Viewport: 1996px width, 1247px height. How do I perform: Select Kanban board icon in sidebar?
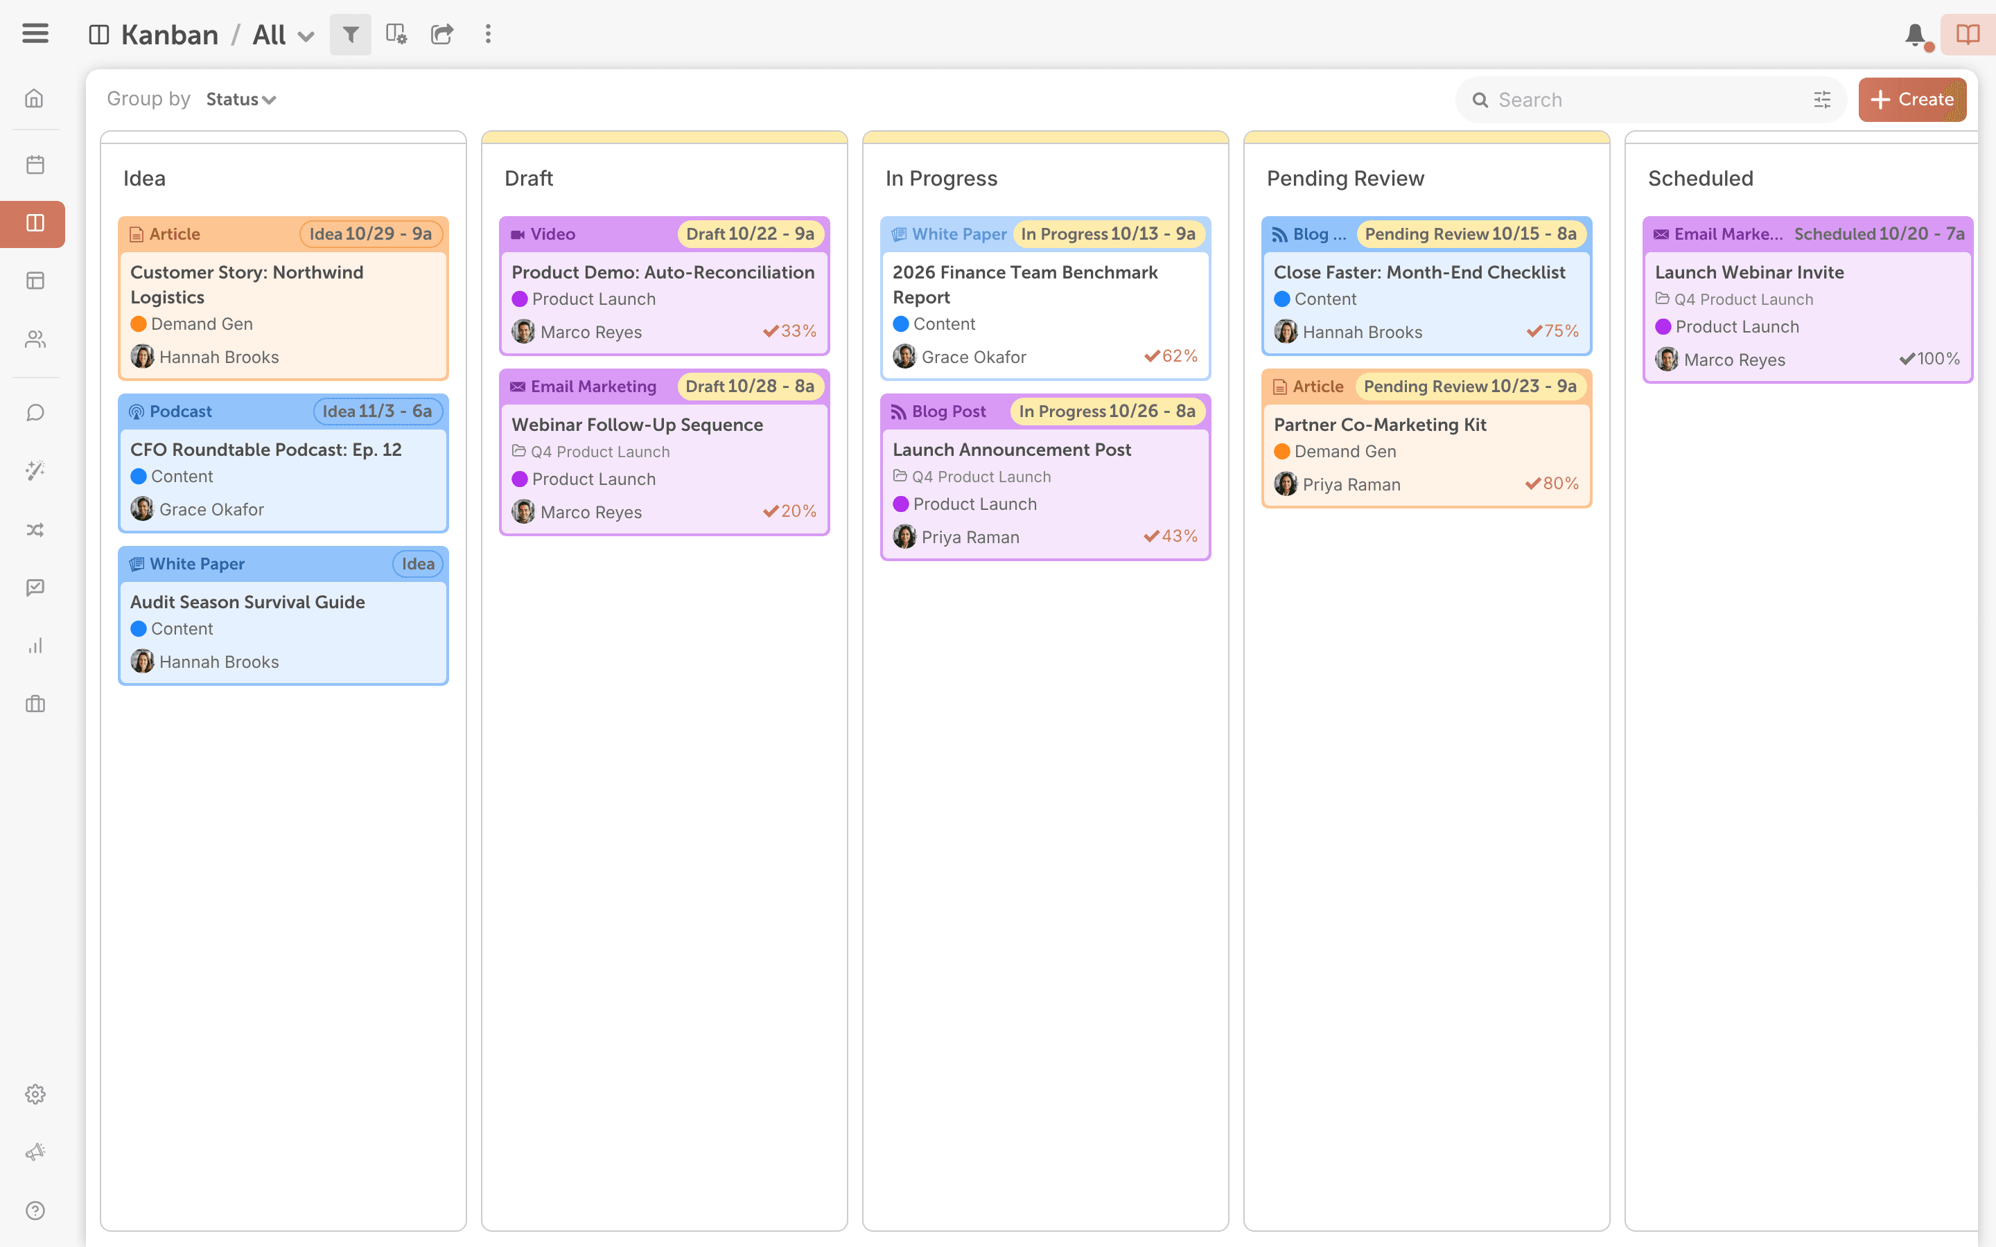pos(33,224)
